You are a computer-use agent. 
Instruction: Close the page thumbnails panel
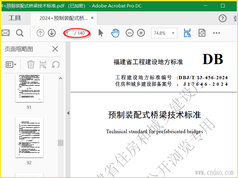(x=55, y=49)
